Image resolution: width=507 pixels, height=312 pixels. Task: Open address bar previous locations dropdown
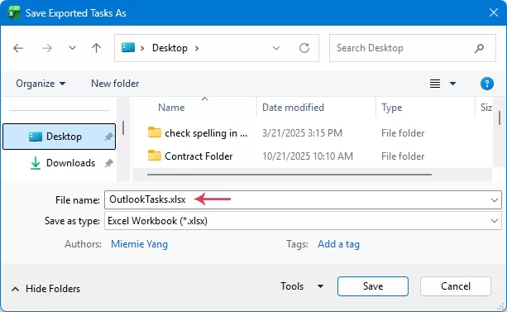pos(276,48)
